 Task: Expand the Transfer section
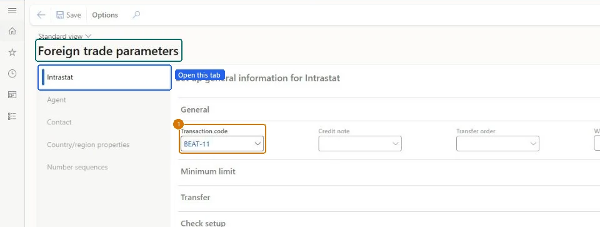(195, 198)
